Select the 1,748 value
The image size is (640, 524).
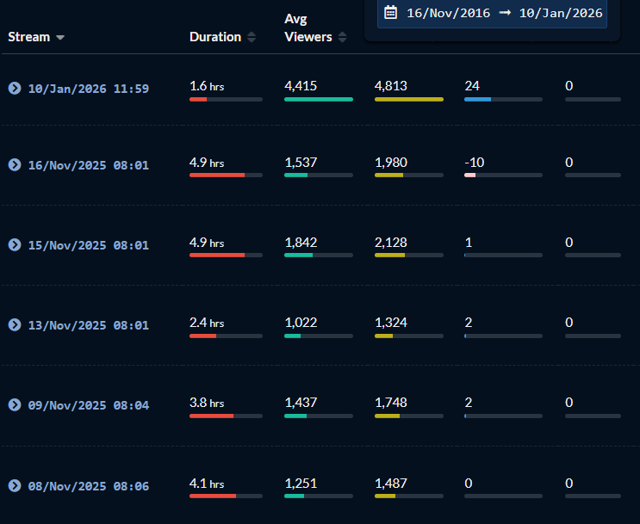click(x=391, y=403)
